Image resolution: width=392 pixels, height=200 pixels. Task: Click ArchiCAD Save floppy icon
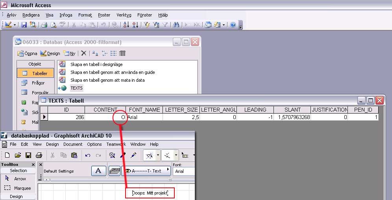28,155
